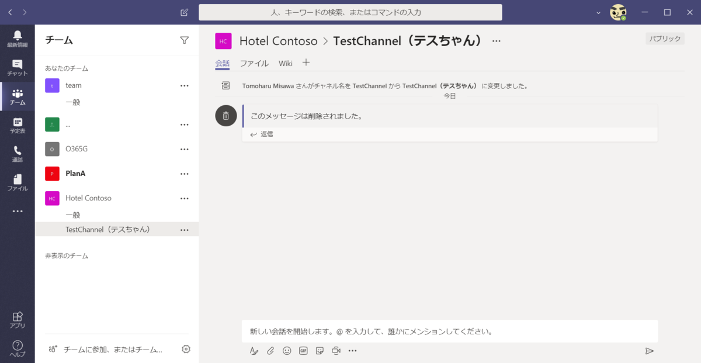Attach a file with the paperclip icon

(270, 351)
